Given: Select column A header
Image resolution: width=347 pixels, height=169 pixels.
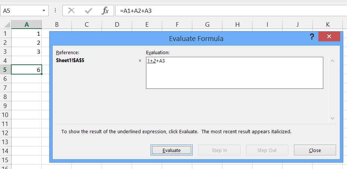Looking at the screenshot, I should coord(26,25).
